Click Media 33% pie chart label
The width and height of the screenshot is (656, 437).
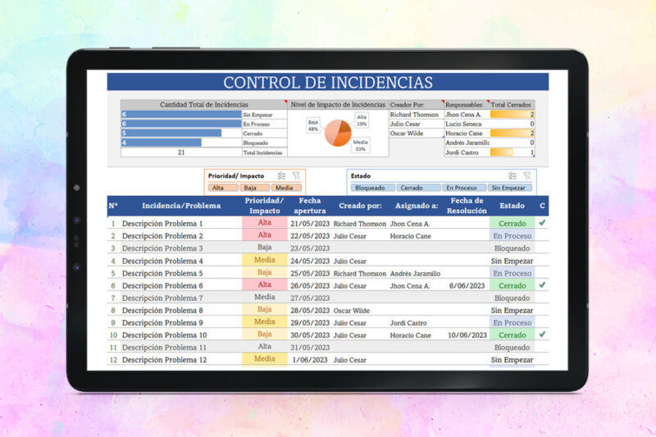(360, 145)
